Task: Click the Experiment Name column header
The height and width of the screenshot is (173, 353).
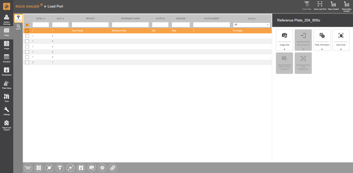Action: pyautogui.click(x=130, y=18)
